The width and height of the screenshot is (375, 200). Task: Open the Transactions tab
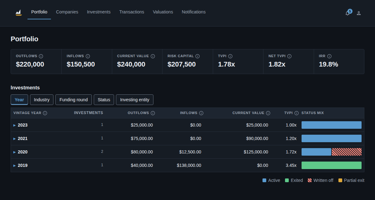[x=132, y=12]
